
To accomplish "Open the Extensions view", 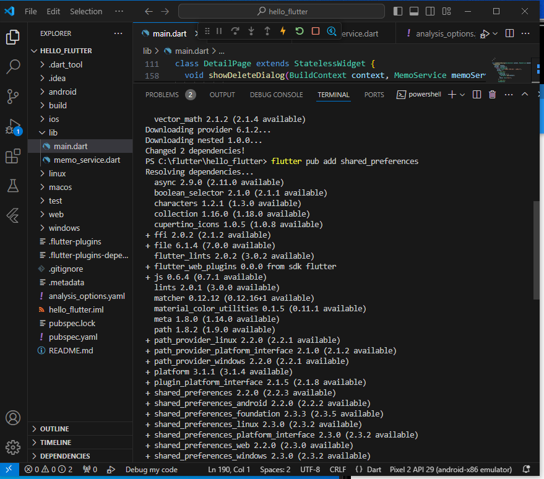I will pos(13,156).
